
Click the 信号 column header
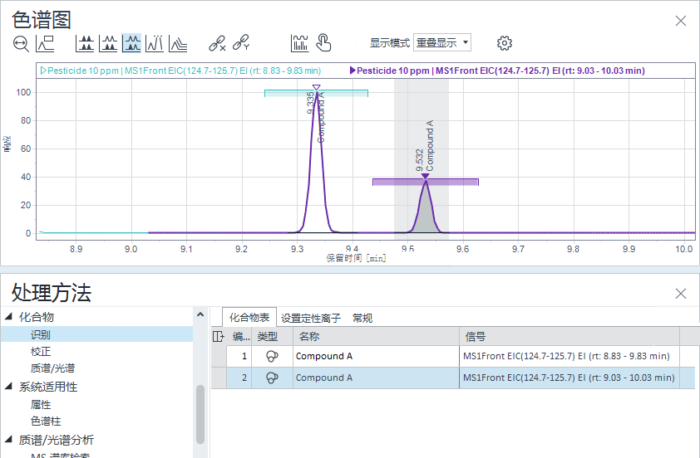[x=569, y=336]
